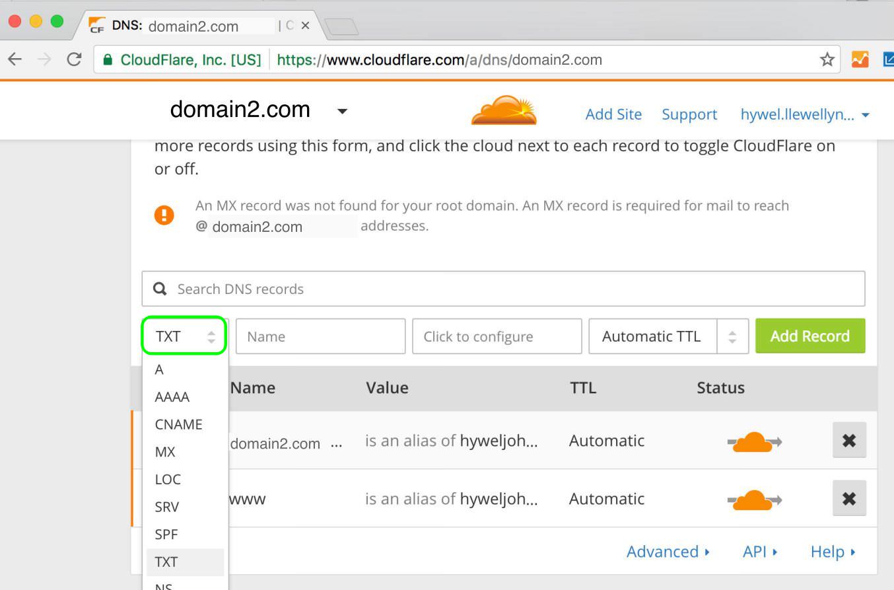
Task: Expand the Advanced link
Action: [x=668, y=552]
